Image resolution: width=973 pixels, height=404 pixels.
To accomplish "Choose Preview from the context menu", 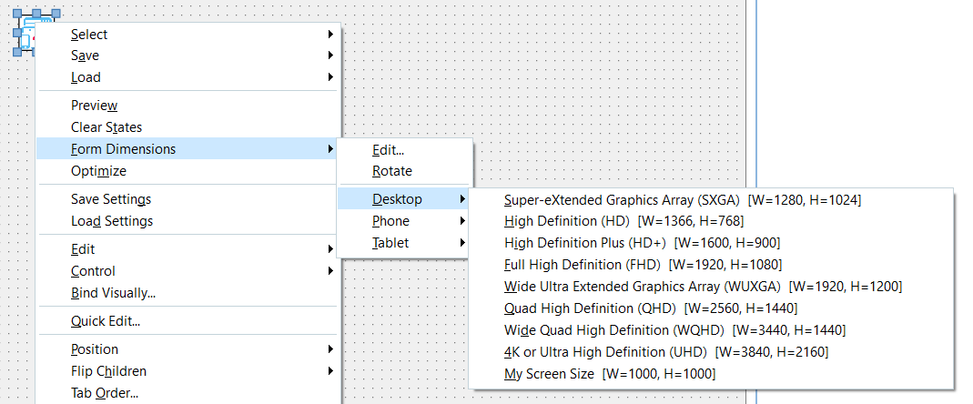I will (x=188, y=106).
